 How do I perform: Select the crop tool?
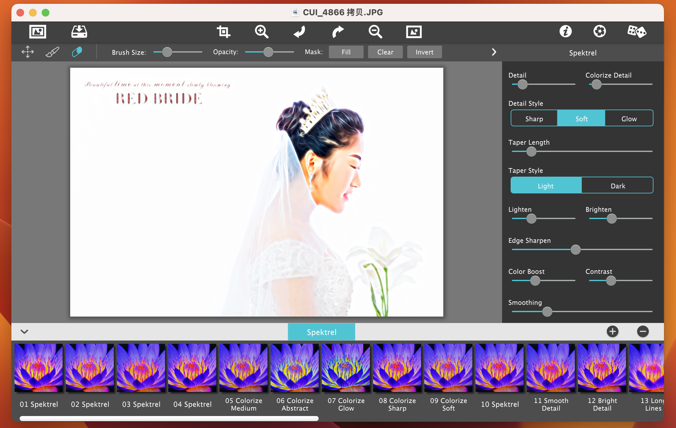tap(224, 32)
